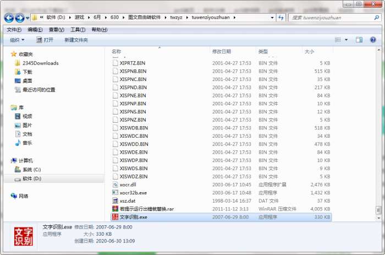Select the file XISPND.BIN
The height and width of the screenshot is (255, 385).
point(133,88)
